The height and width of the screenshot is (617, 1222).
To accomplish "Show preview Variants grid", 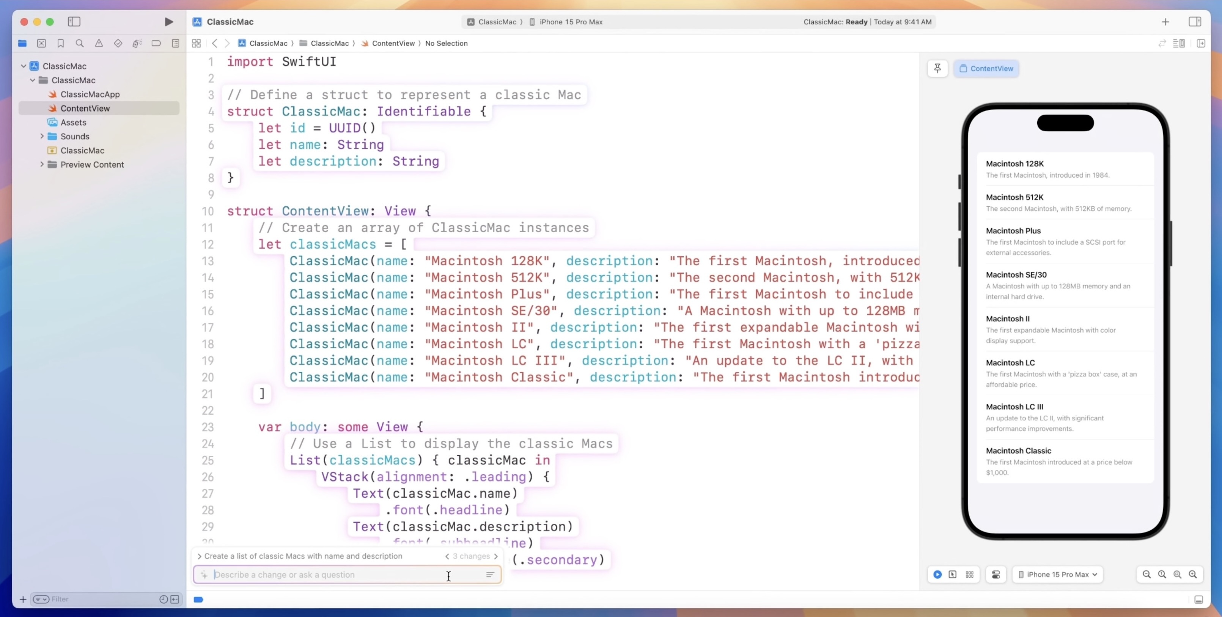I will point(970,574).
